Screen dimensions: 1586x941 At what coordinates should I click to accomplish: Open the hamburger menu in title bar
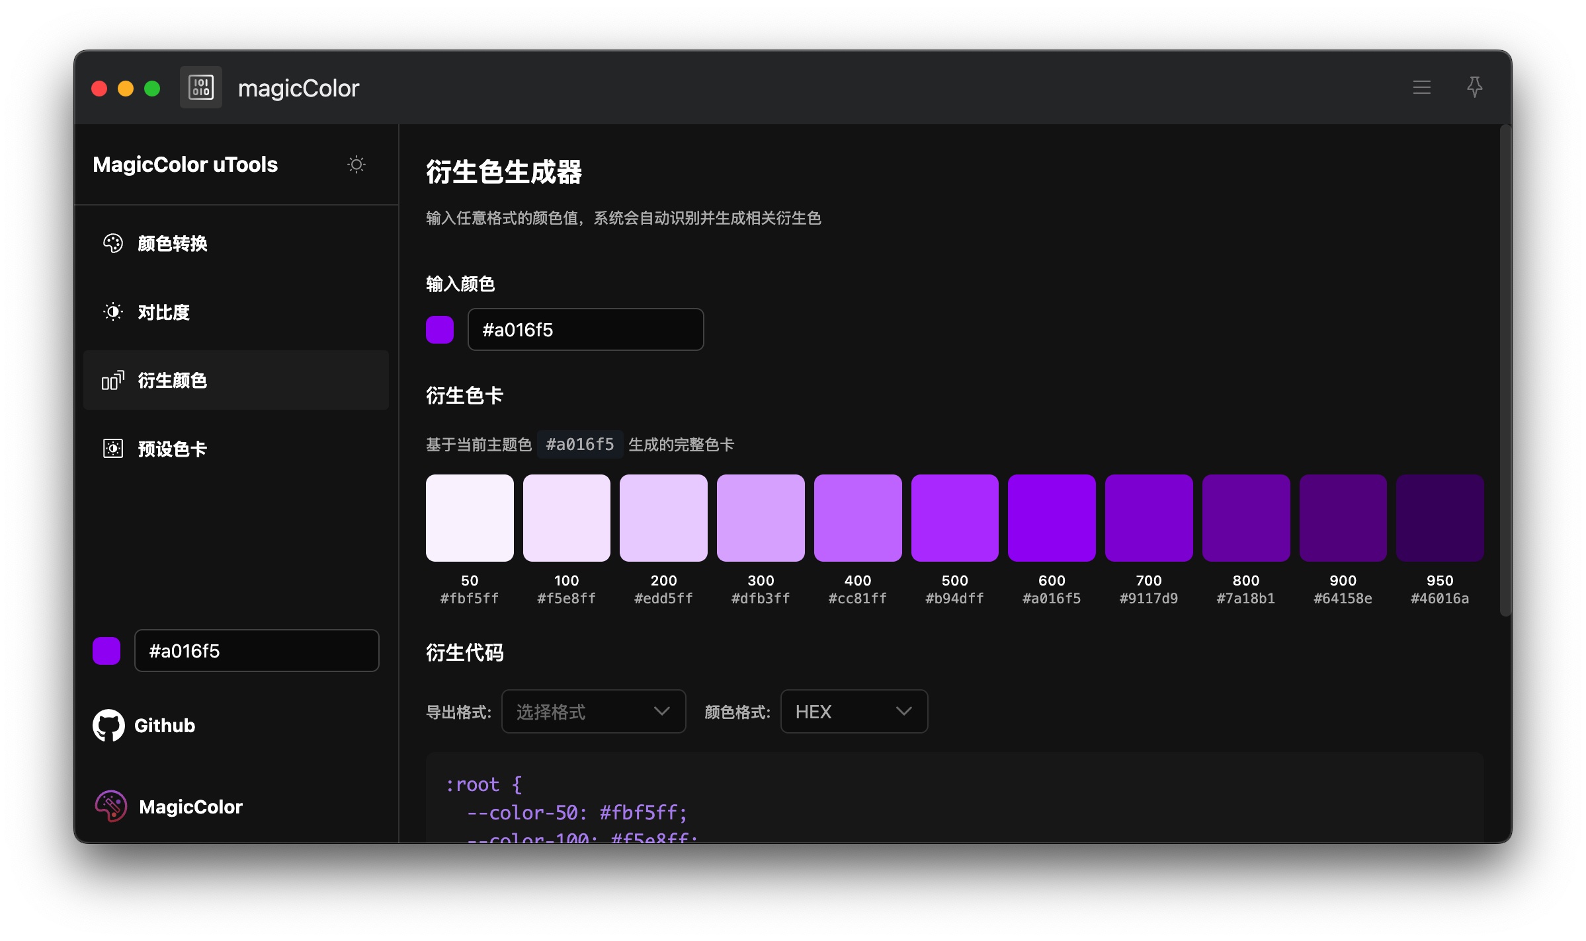point(1422,87)
